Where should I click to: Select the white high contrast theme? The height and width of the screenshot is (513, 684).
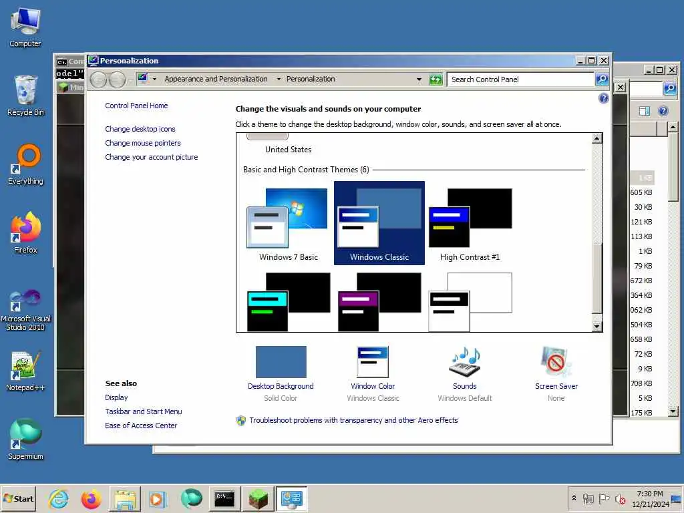click(470, 302)
